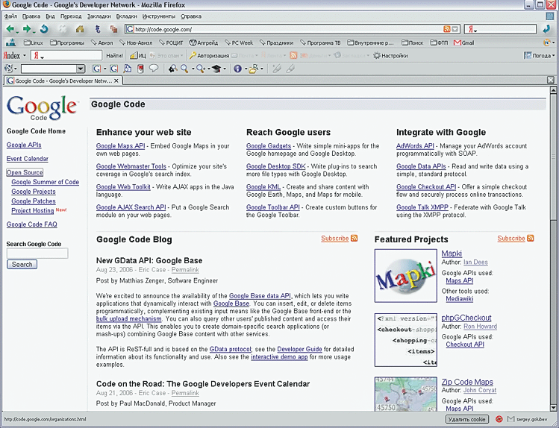Open the Google Summer of Code link
This screenshot has height=428, width=559.
[46, 182]
